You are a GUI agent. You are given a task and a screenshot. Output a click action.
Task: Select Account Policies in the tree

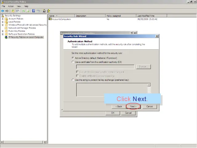click(16, 19)
